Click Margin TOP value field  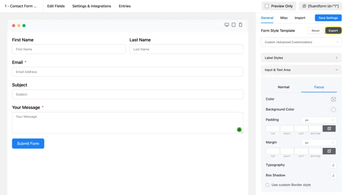pos(273,151)
